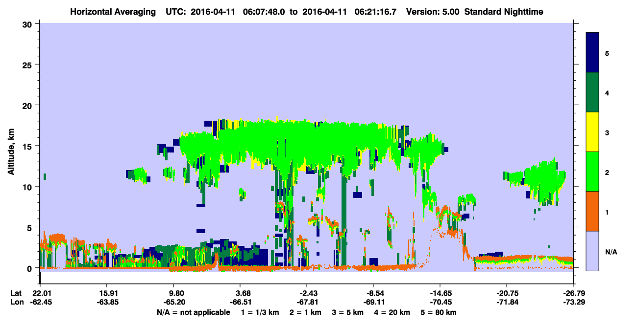Click the colorbar label 'N/A'
This screenshot has height=326, width=637.
[611, 252]
